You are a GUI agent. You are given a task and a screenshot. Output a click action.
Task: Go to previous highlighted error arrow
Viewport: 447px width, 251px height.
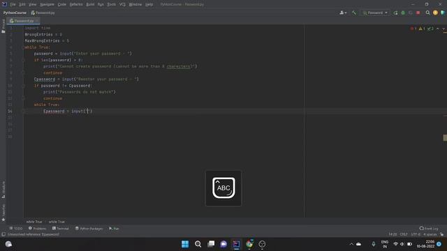point(438,29)
